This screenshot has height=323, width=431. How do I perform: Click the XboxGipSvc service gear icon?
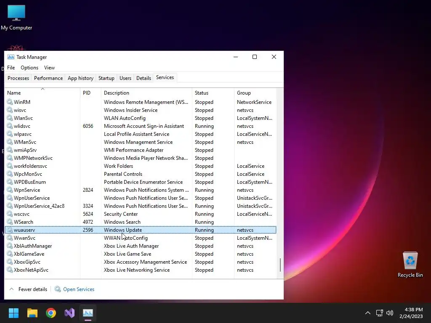coord(10,262)
